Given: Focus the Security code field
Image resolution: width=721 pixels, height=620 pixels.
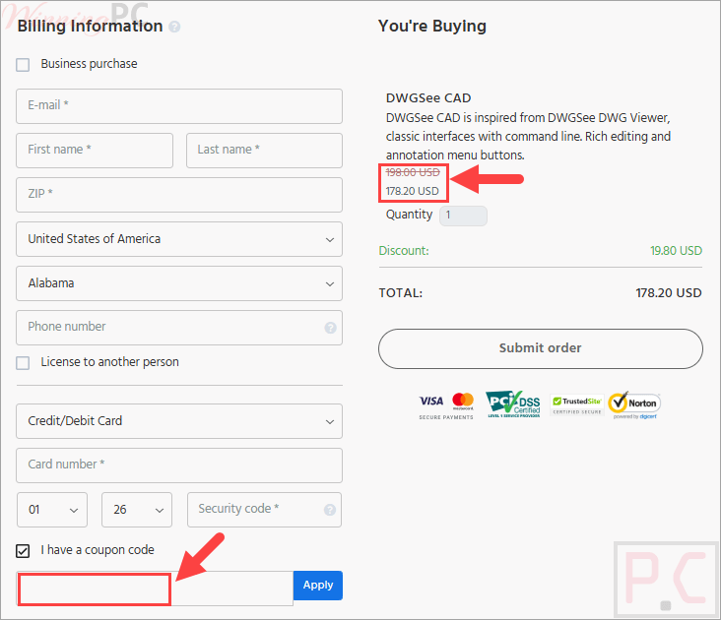Looking at the screenshot, I should [x=264, y=510].
